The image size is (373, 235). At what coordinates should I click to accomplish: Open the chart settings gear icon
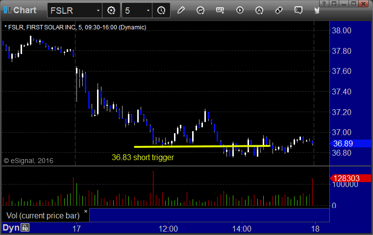111,10
